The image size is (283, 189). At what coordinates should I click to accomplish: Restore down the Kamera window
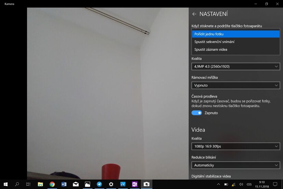[266, 4]
